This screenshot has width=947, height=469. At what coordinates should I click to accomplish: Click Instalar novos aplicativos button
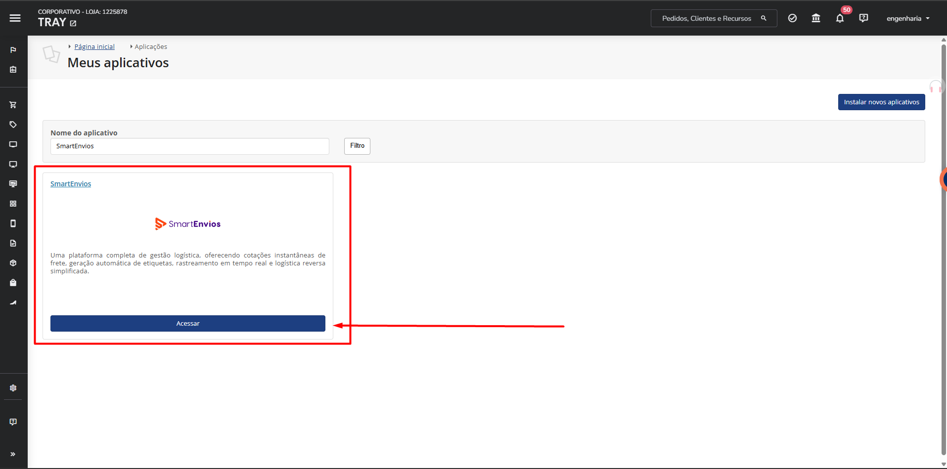[x=881, y=102]
